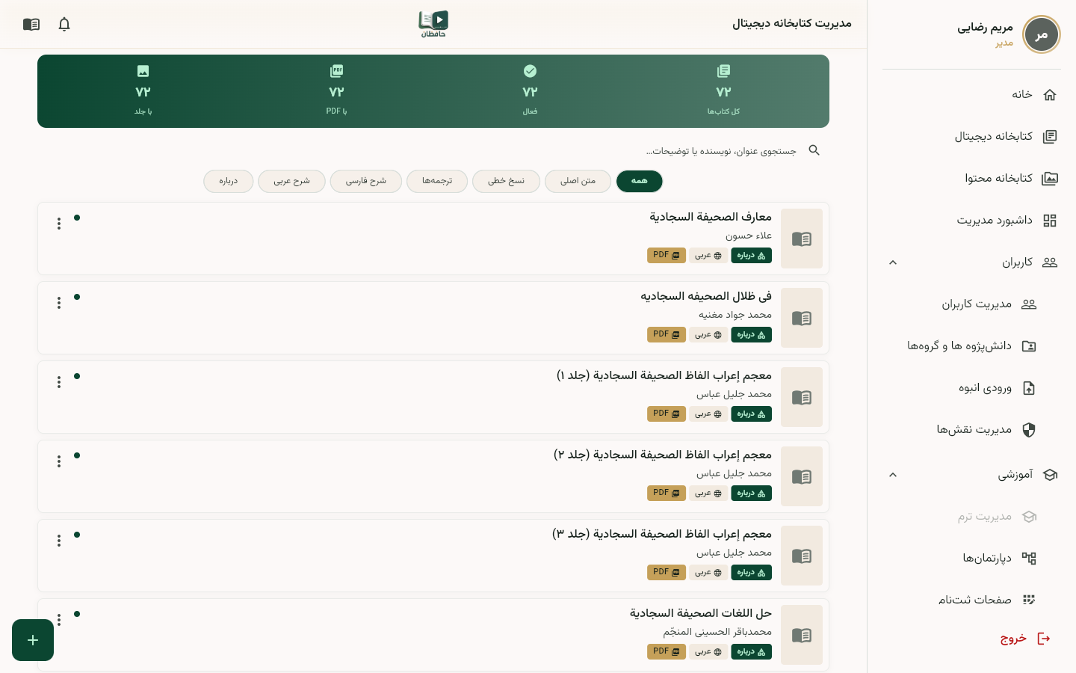This screenshot has width=1076, height=673.
Task: Open داشبورد مدیریت in the sidebar
Action: coord(971,220)
